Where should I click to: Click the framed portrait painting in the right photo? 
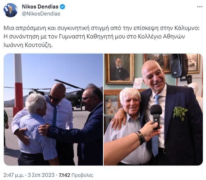click(x=119, y=69)
